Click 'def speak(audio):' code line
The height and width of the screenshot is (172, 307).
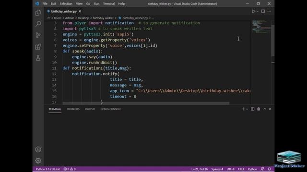[83, 51]
